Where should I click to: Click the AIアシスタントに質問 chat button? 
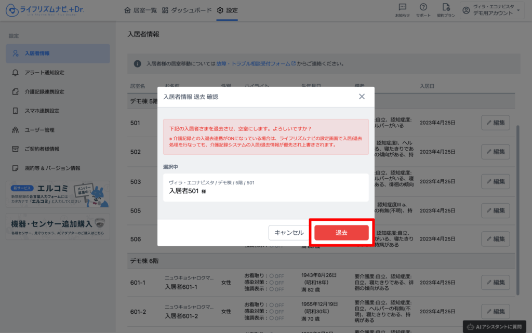click(x=497, y=327)
